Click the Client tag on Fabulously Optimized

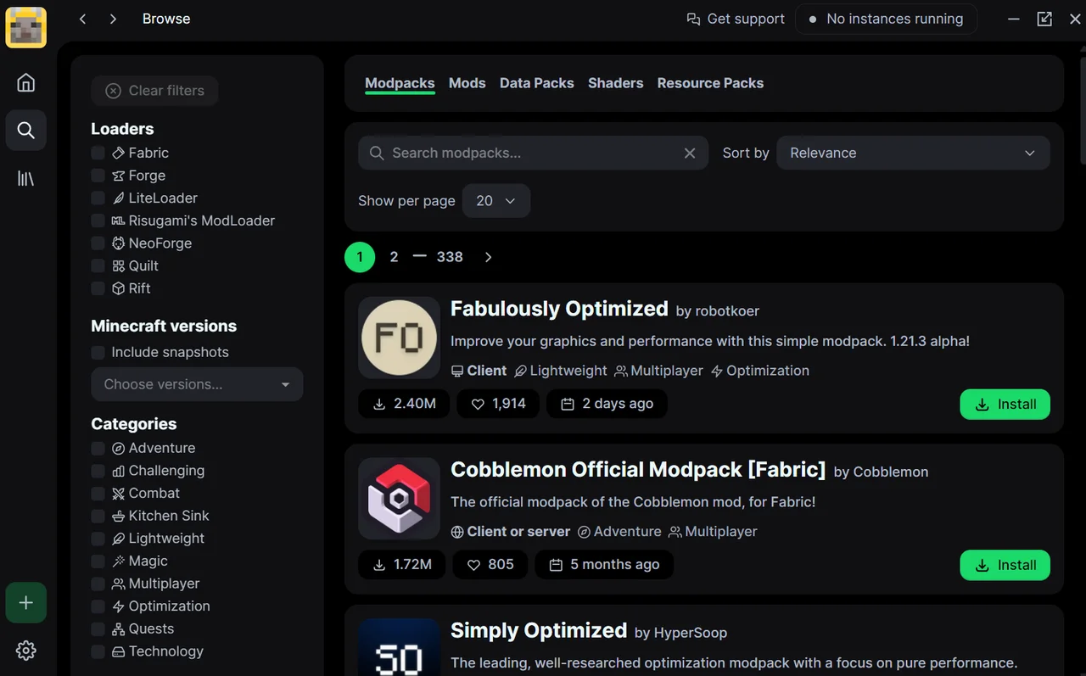(479, 371)
